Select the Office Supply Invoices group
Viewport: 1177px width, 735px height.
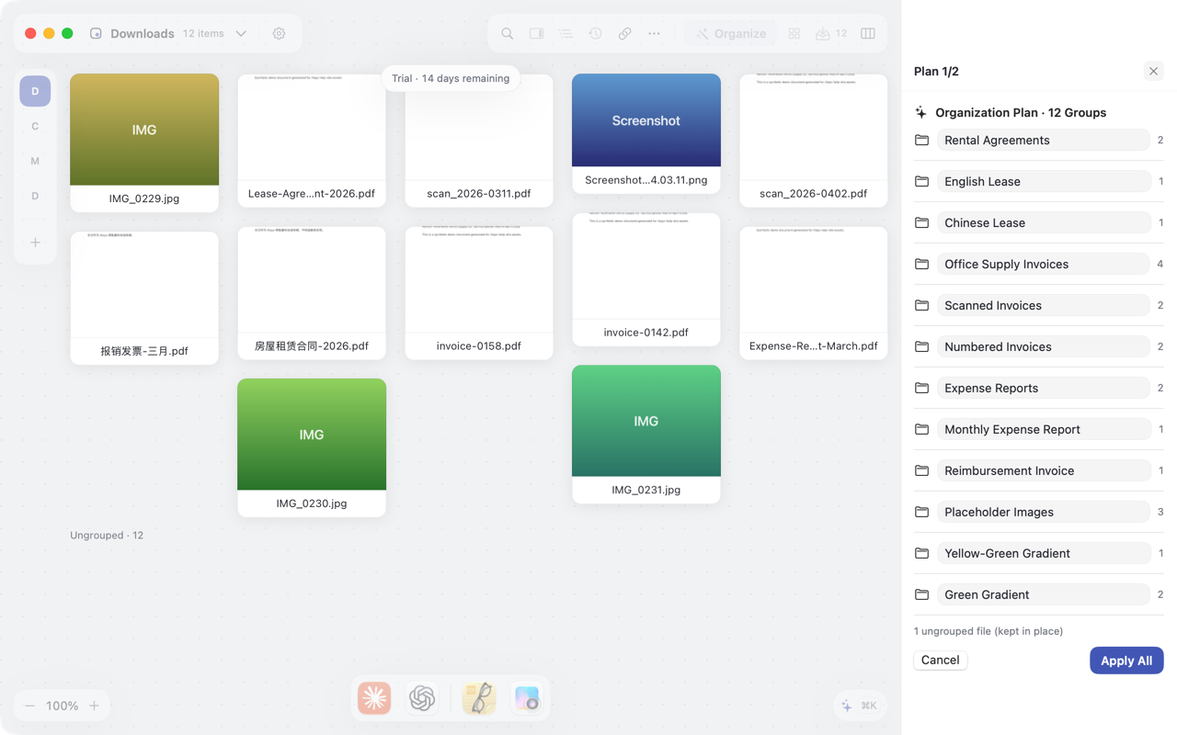1043,264
